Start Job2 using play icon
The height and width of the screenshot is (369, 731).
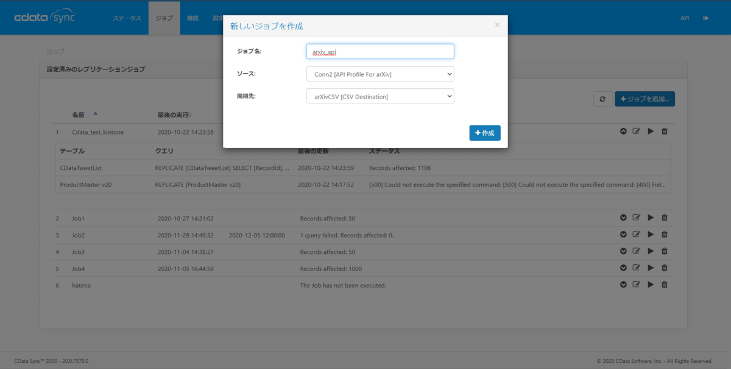pyautogui.click(x=651, y=234)
